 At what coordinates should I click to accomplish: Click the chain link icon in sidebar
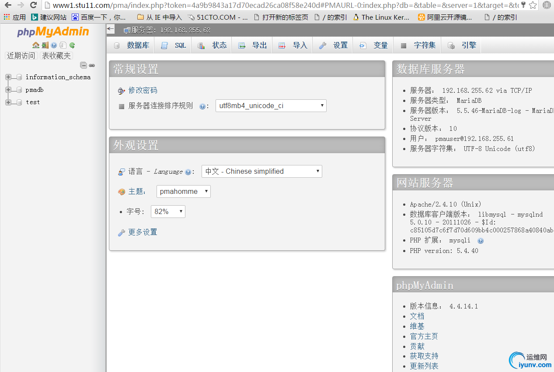click(x=92, y=65)
